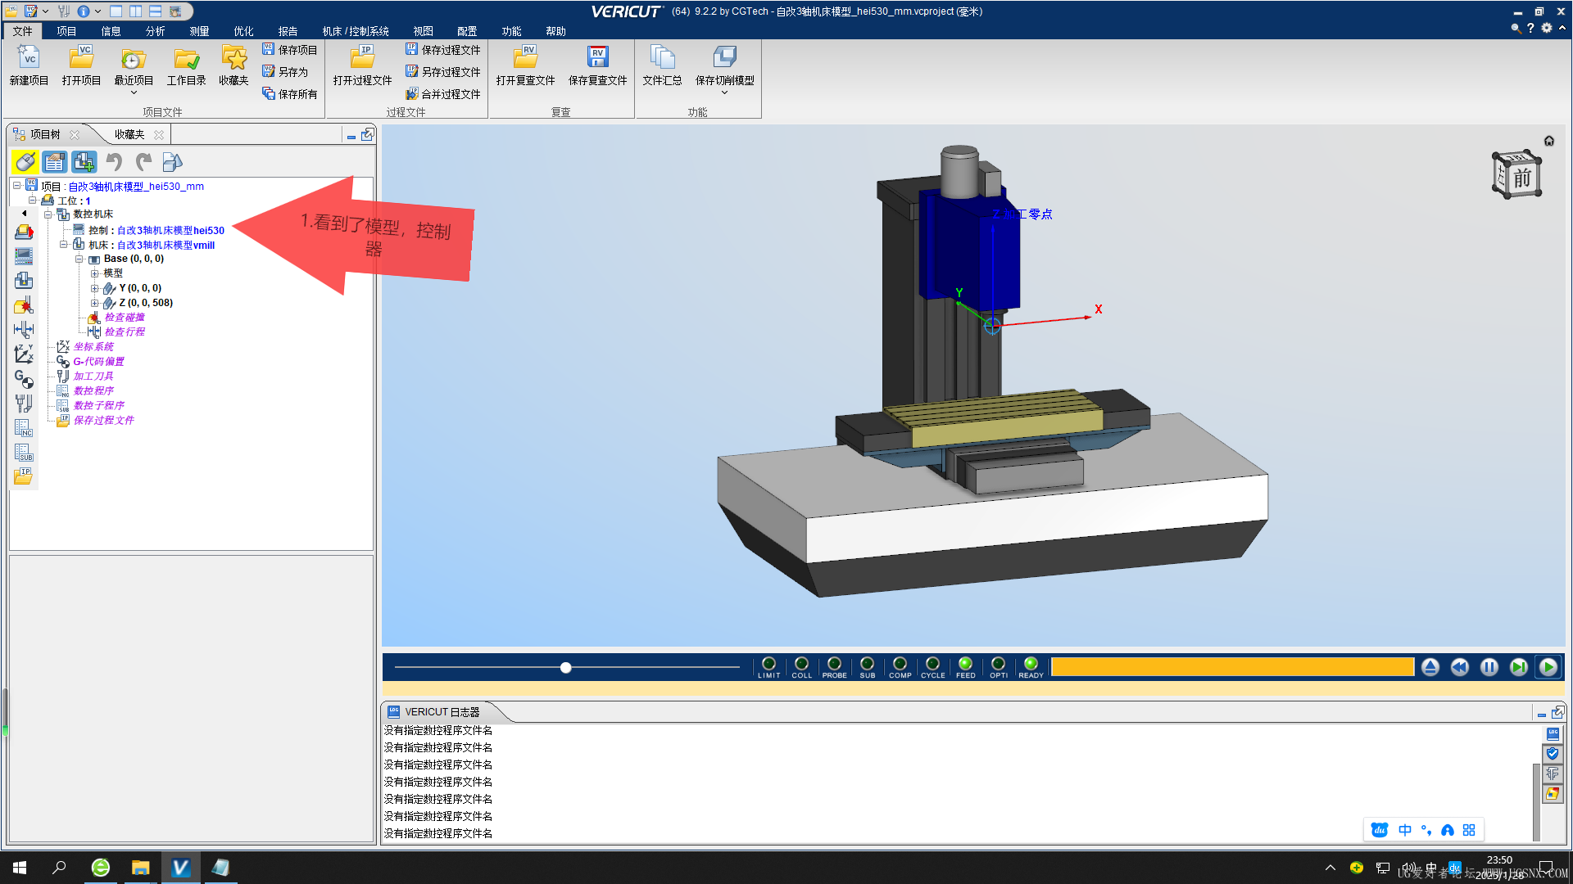Image resolution: width=1573 pixels, height=884 pixels.
Task: Click the coordinate system icon in left sidebar
Action: point(24,354)
